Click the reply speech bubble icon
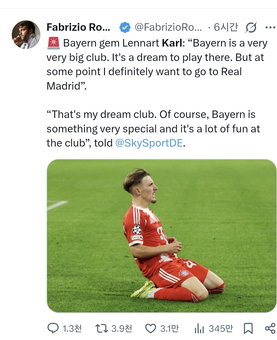The height and width of the screenshot is (340, 277). pyautogui.click(x=53, y=328)
